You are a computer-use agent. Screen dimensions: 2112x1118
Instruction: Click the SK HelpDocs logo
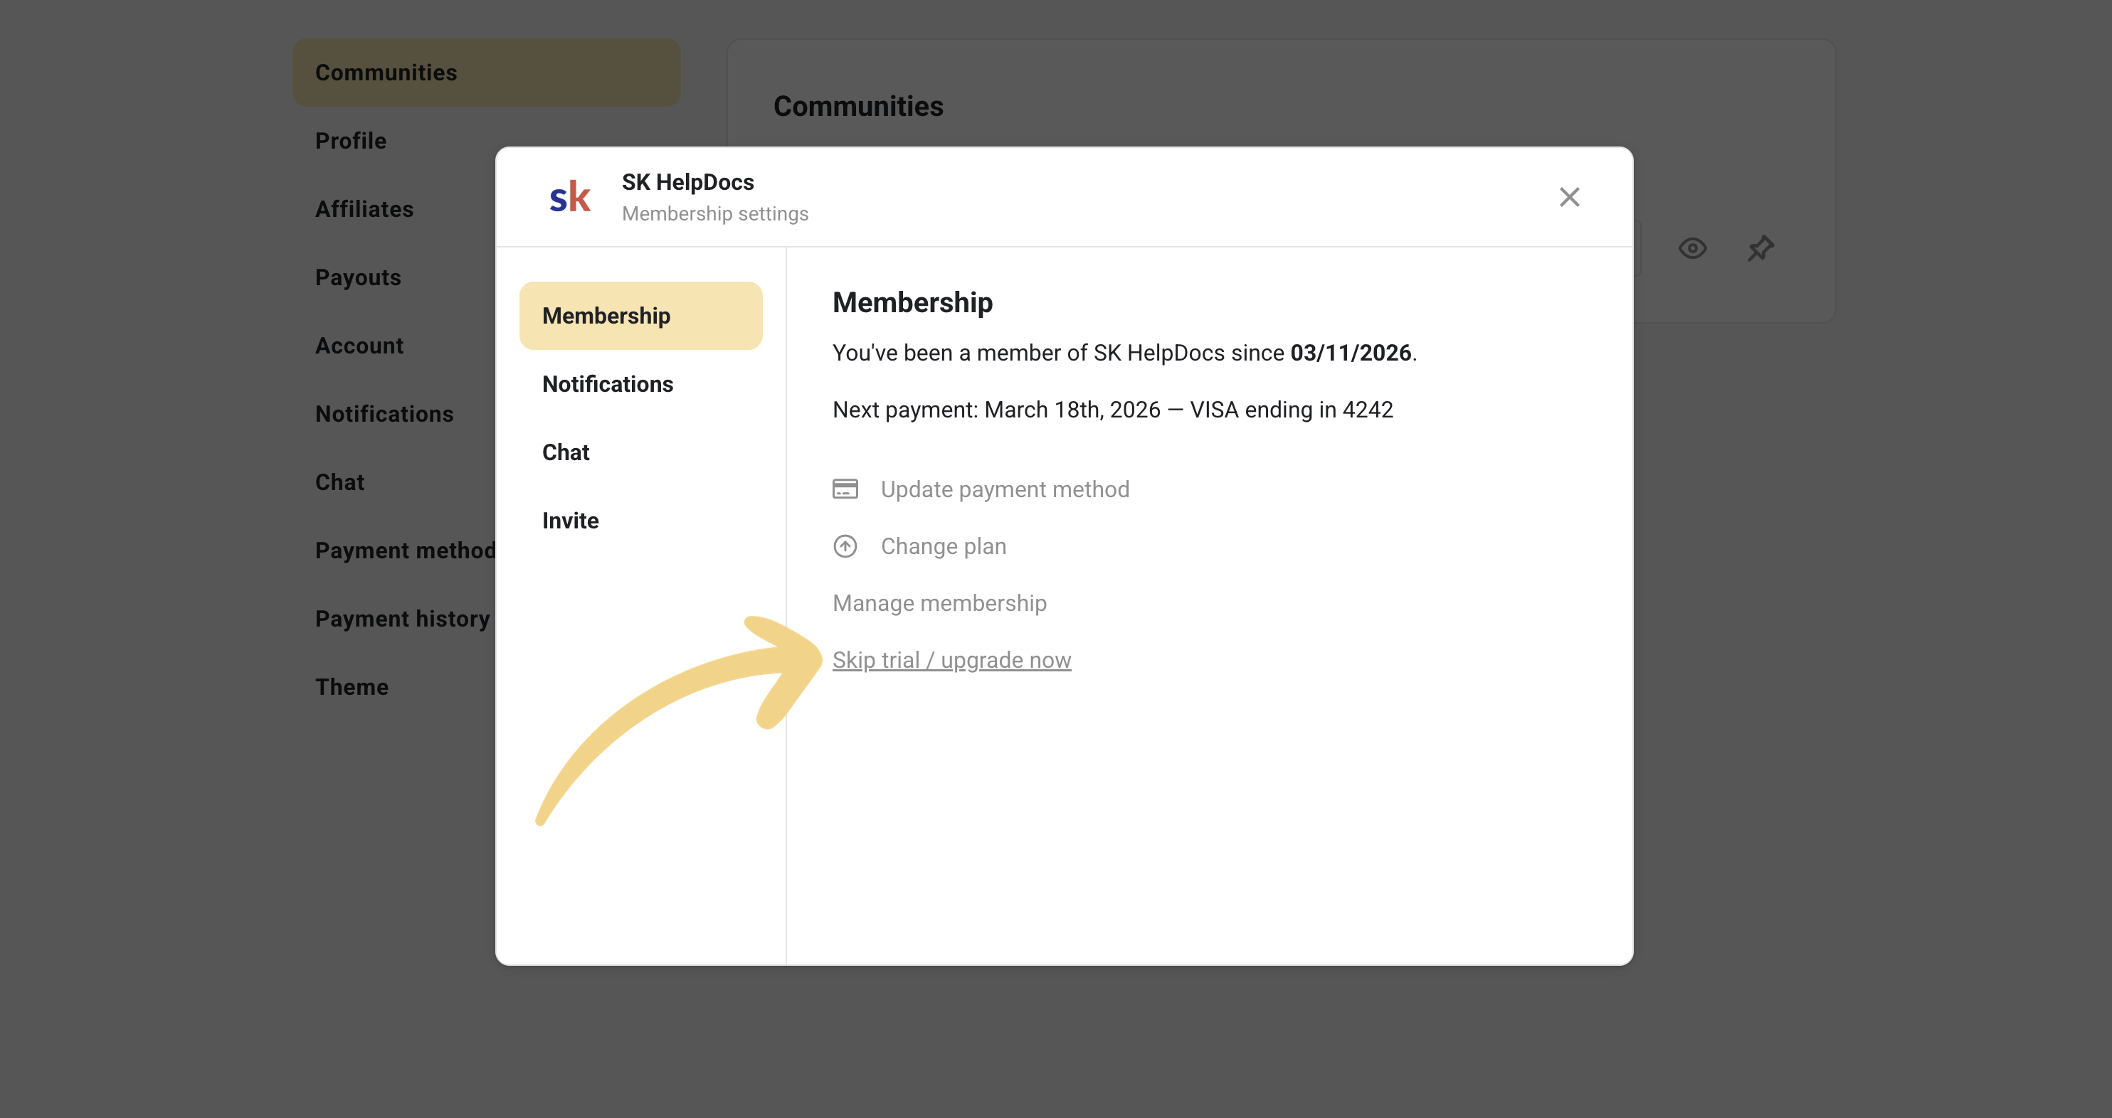click(570, 197)
